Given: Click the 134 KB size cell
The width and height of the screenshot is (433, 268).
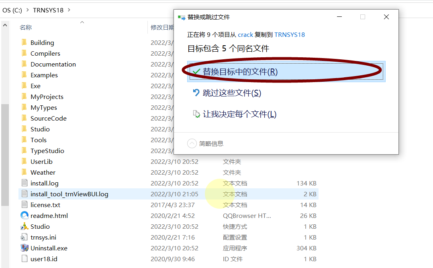Looking at the screenshot, I should (306, 183).
